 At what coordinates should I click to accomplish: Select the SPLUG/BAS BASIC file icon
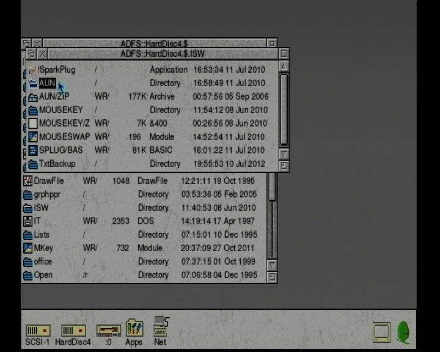33,150
